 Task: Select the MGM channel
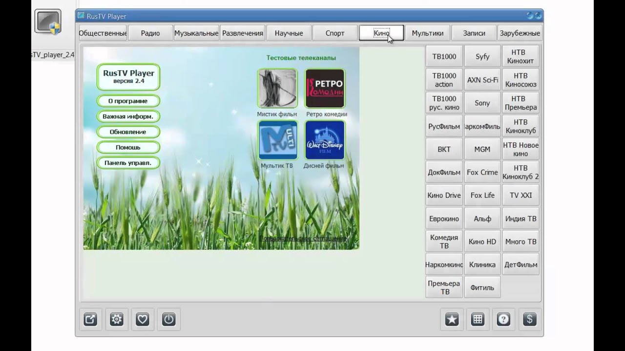[x=482, y=149]
